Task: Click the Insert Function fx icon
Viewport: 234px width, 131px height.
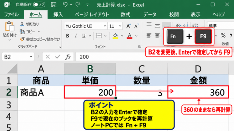Action: tap(68, 57)
